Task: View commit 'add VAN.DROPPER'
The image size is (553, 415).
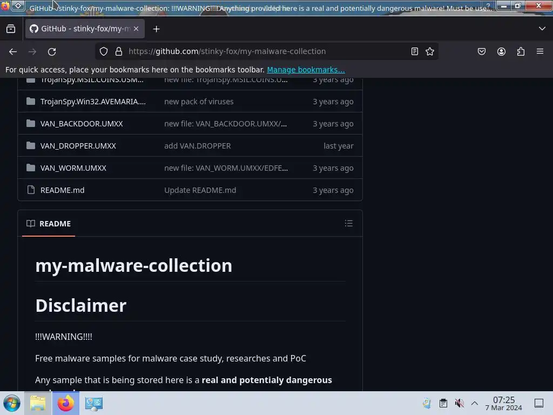Action: (198, 146)
